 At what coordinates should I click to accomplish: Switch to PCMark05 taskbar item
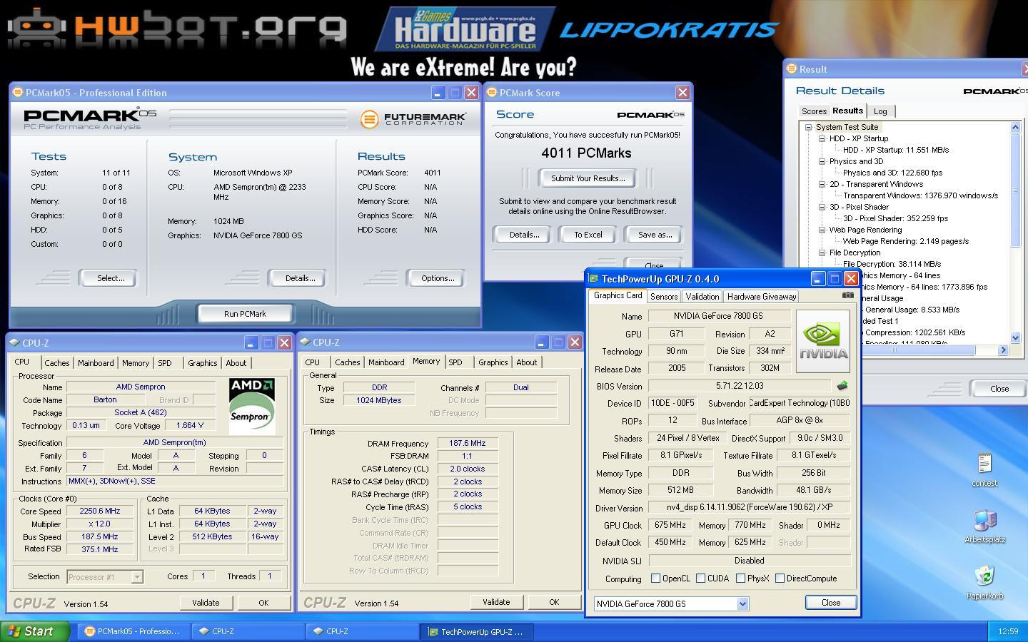click(x=133, y=631)
